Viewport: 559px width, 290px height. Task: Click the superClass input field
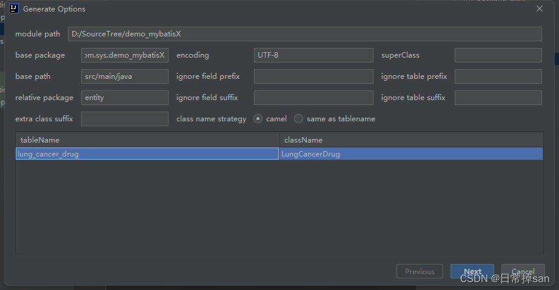pos(498,55)
